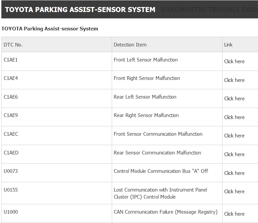Open the Click here link for C1AE4

point(234,80)
